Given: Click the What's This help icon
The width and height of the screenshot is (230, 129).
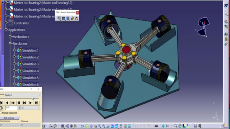Looking at the screenshot, I should click(44, 126).
